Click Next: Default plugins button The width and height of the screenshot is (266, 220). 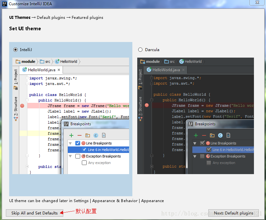pyautogui.click(x=233, y=213)
